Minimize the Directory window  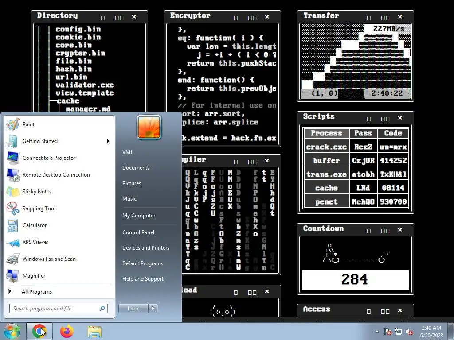(103, 18)
